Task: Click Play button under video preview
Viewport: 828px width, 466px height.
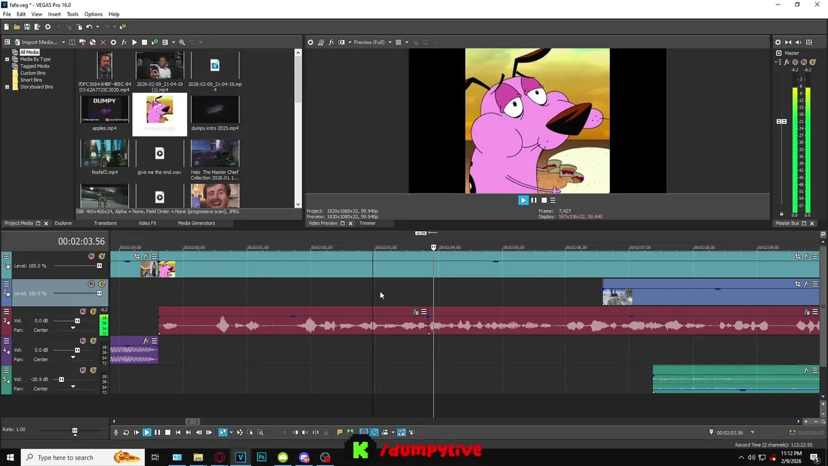Action: (523, 200)
